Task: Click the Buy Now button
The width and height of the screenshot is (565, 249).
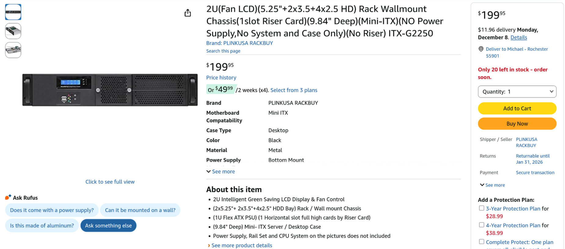Action: point(517,123)
